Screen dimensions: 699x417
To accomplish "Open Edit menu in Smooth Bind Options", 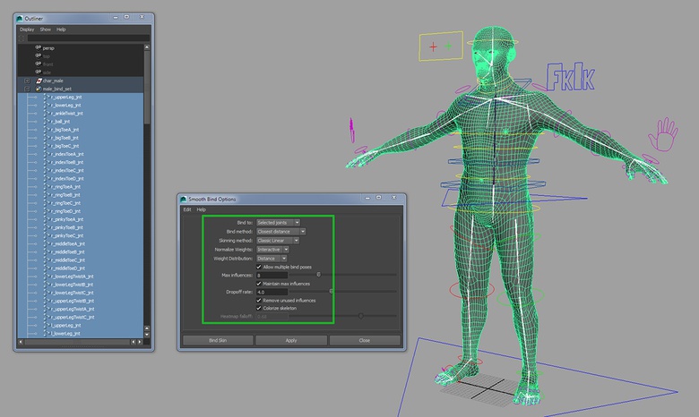I will tap(187, 209).
